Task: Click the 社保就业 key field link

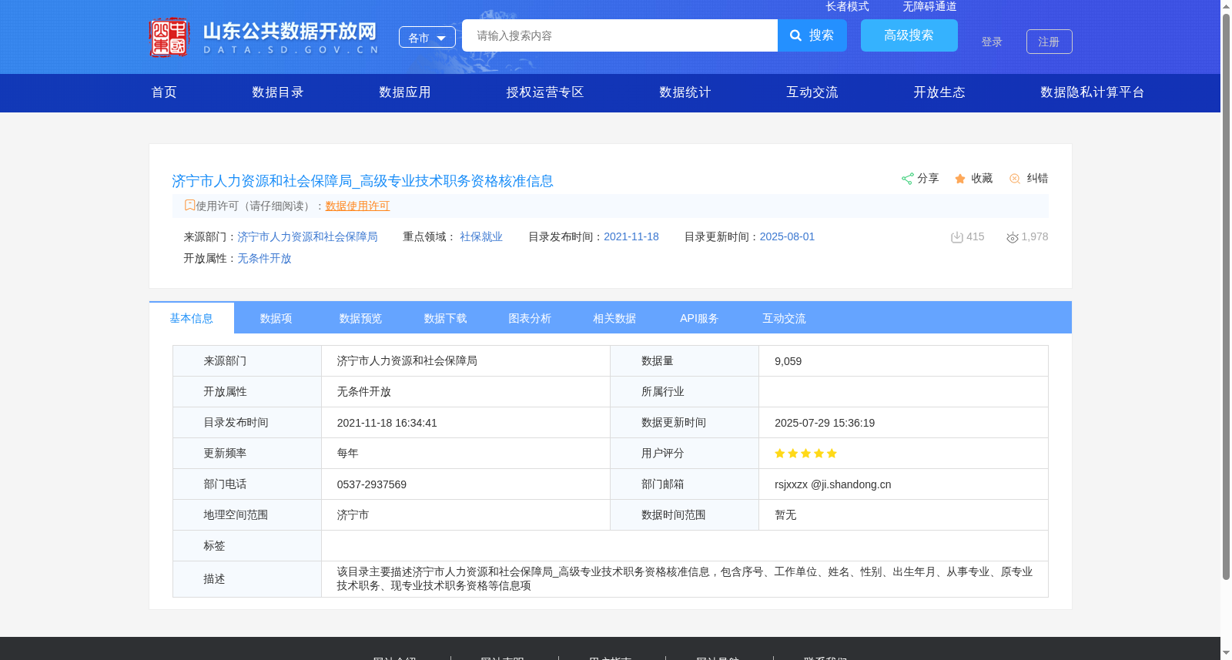Action: pos(481,236)
